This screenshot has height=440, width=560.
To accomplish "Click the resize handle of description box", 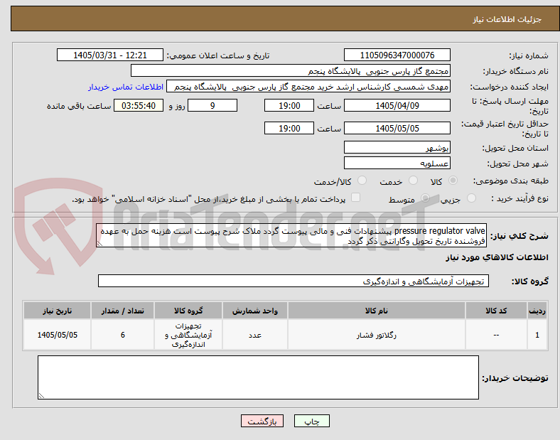I will click(99, 244).
